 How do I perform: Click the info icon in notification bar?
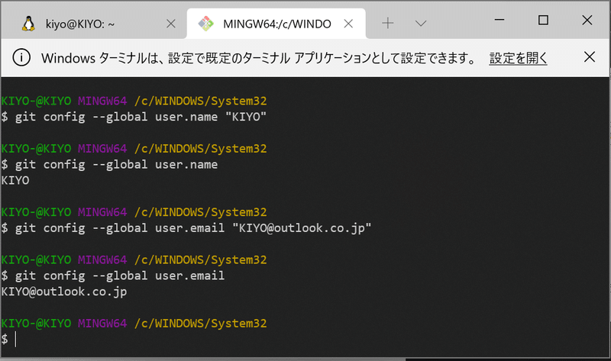(x=21, y=58)
